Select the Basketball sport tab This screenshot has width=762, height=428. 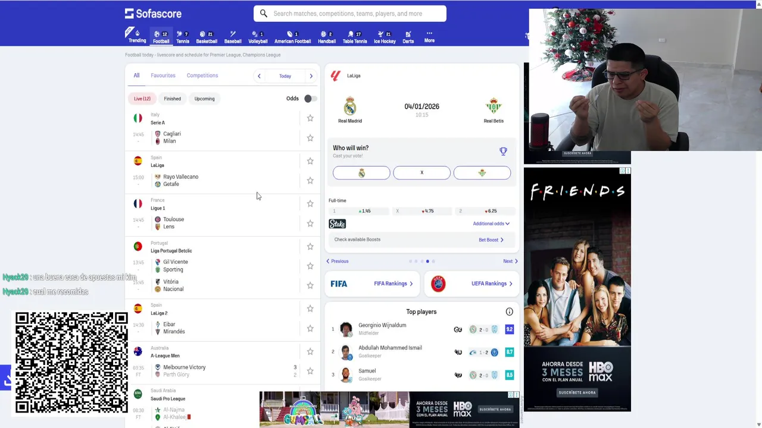coord(207,37)
